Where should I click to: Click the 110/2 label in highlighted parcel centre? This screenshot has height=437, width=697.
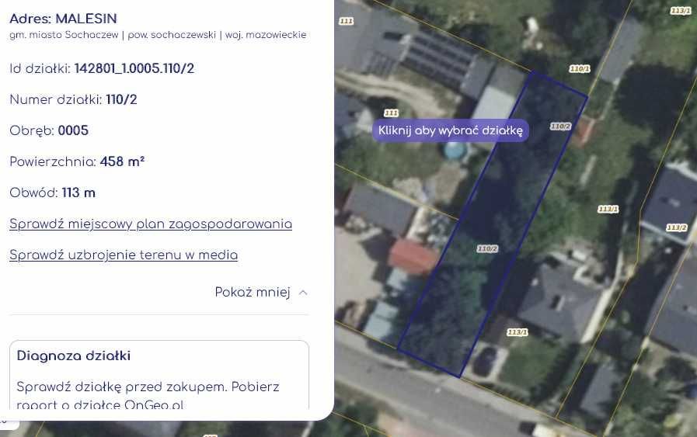tap(487, 248)
